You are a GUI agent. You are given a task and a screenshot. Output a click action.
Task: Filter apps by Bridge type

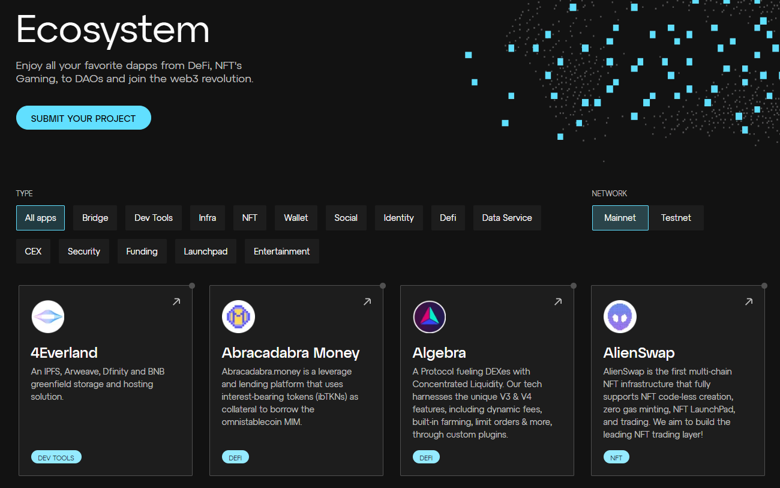click(95, 218)
